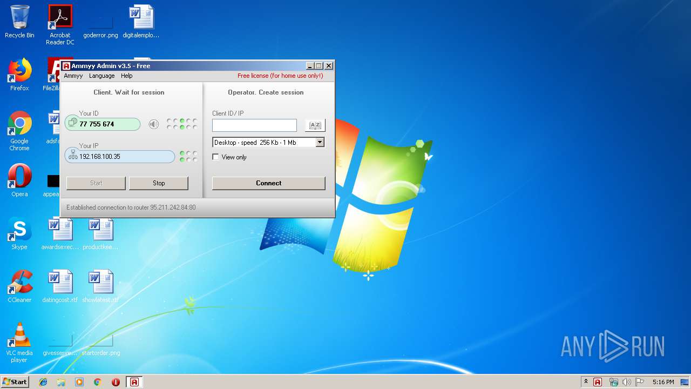Close the Ammyy Admin window
The width and height of the screenshot is (691, 389).
pos(329,66)
